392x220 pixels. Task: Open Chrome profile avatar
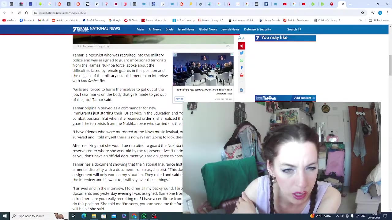pyautogui.click(x=380, y=13)
